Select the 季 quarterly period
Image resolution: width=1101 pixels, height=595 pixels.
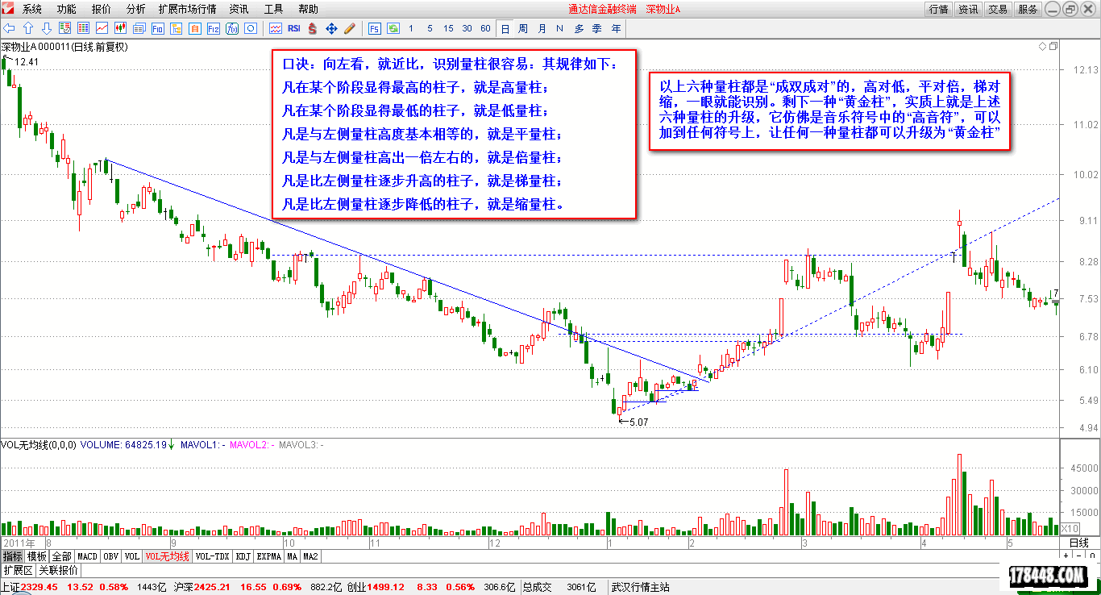point(597,28)
